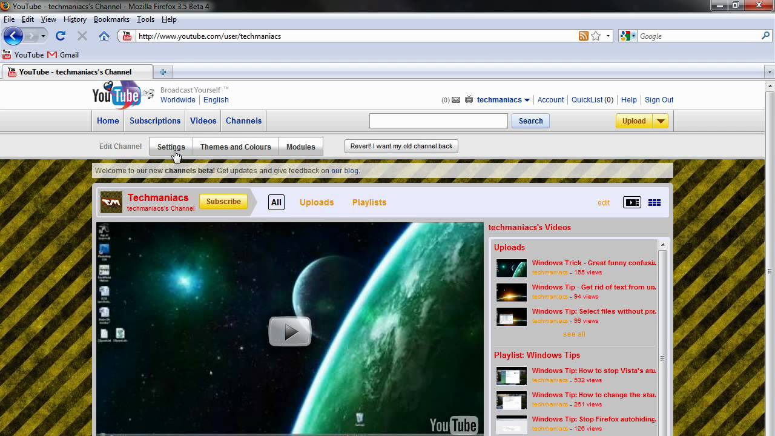
Task: Click 'see all' under Uploads
Action: point(574,334)
